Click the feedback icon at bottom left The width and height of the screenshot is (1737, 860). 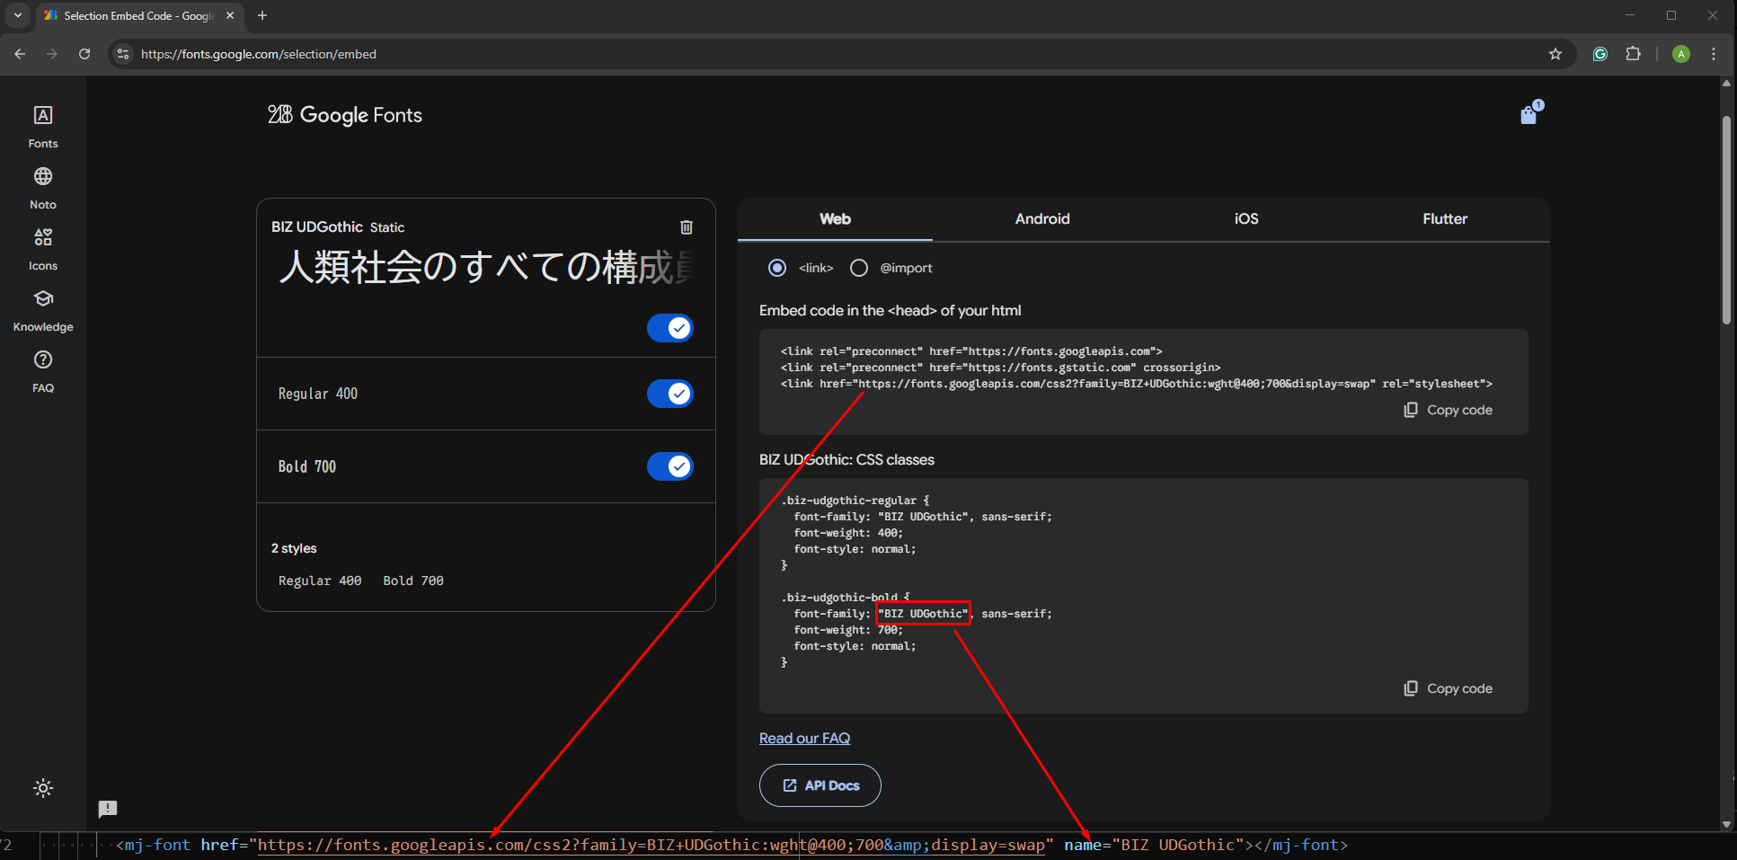pyautogui.click(x=108, y=809)
